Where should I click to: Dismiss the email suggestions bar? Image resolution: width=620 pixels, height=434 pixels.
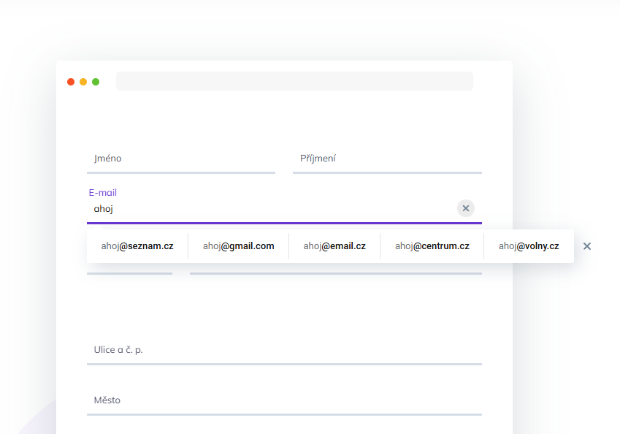587,246
